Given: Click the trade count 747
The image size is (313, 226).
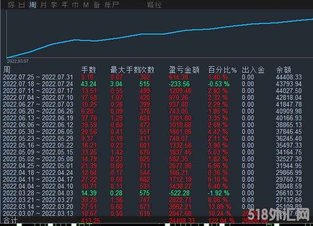Looking at the screenshot, I should 145,200.
